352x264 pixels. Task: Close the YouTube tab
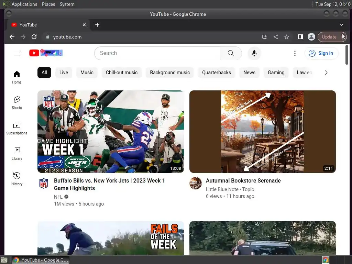(84, 25)
